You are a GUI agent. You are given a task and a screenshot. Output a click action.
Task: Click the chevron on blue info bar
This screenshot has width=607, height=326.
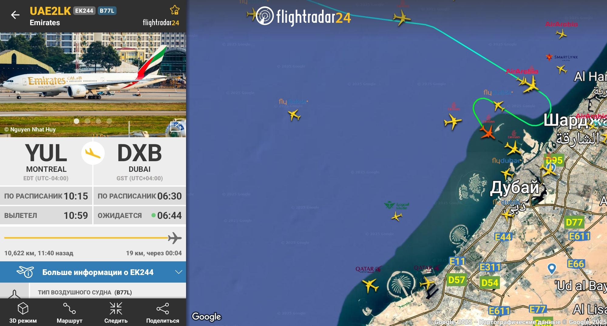pos(179,272)
